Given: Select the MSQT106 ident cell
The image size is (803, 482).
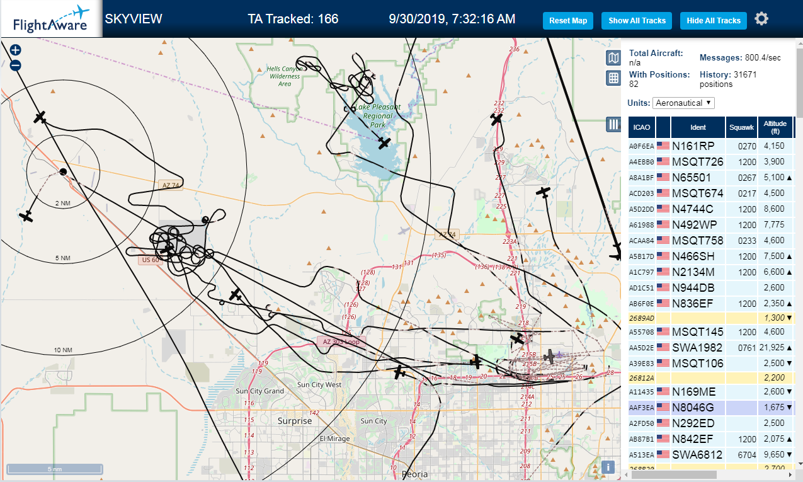Looking at the screenshot, I should pyautogui.click(x=698, y=363).
